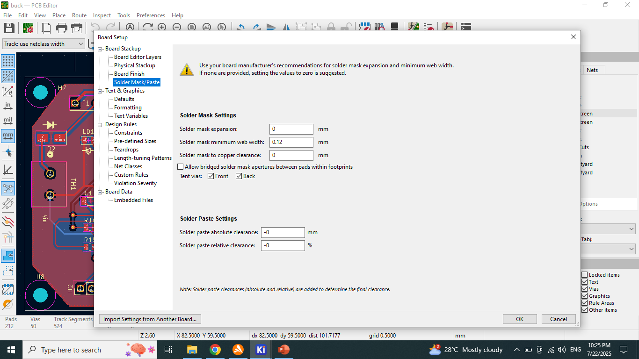Toggle Locked items selection filter checkbox
The width and height of the screenshot is (639, 359).
(x=584, y=275)
